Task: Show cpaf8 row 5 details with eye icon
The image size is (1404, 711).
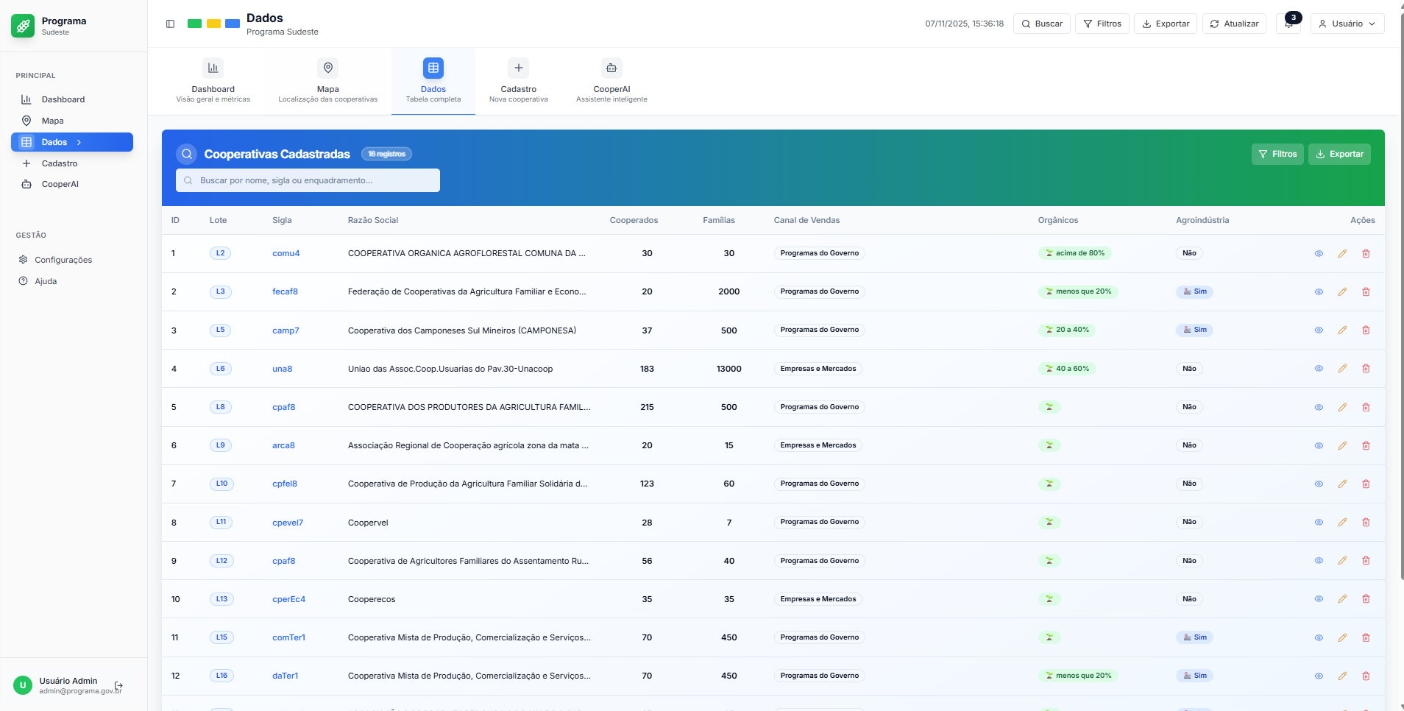Action: [1319, 407]
